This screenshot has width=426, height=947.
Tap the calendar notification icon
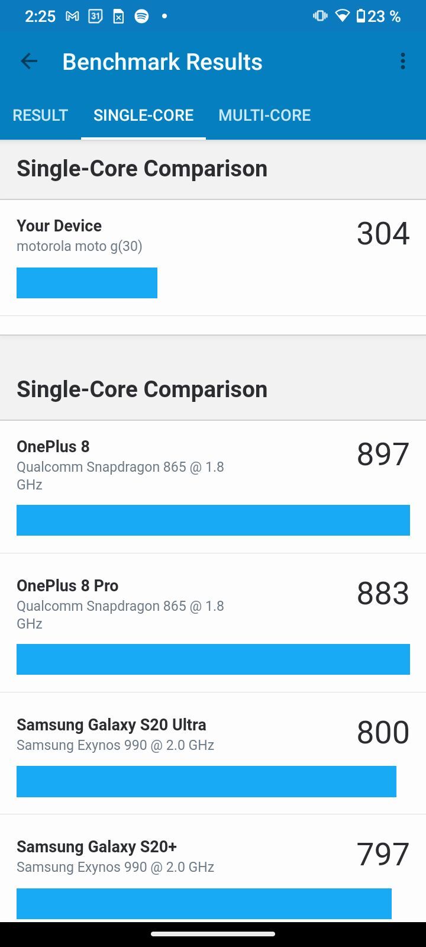click(x=95, y=17)
